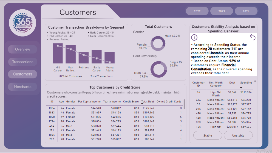The width and height of the screenshot is (272, 153).
Task: Sort table by Credit Score column header
Action: (131, 101)
